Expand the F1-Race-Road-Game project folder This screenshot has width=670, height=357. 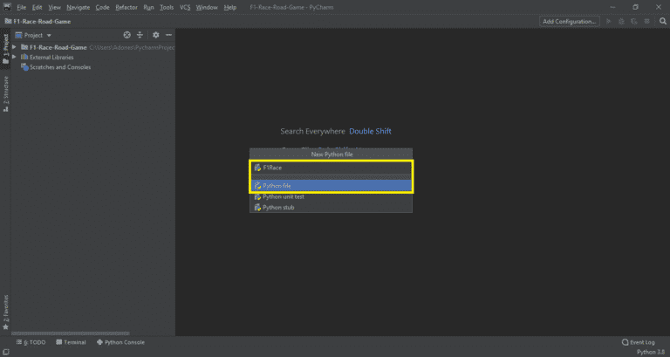(x=14, y=47)
